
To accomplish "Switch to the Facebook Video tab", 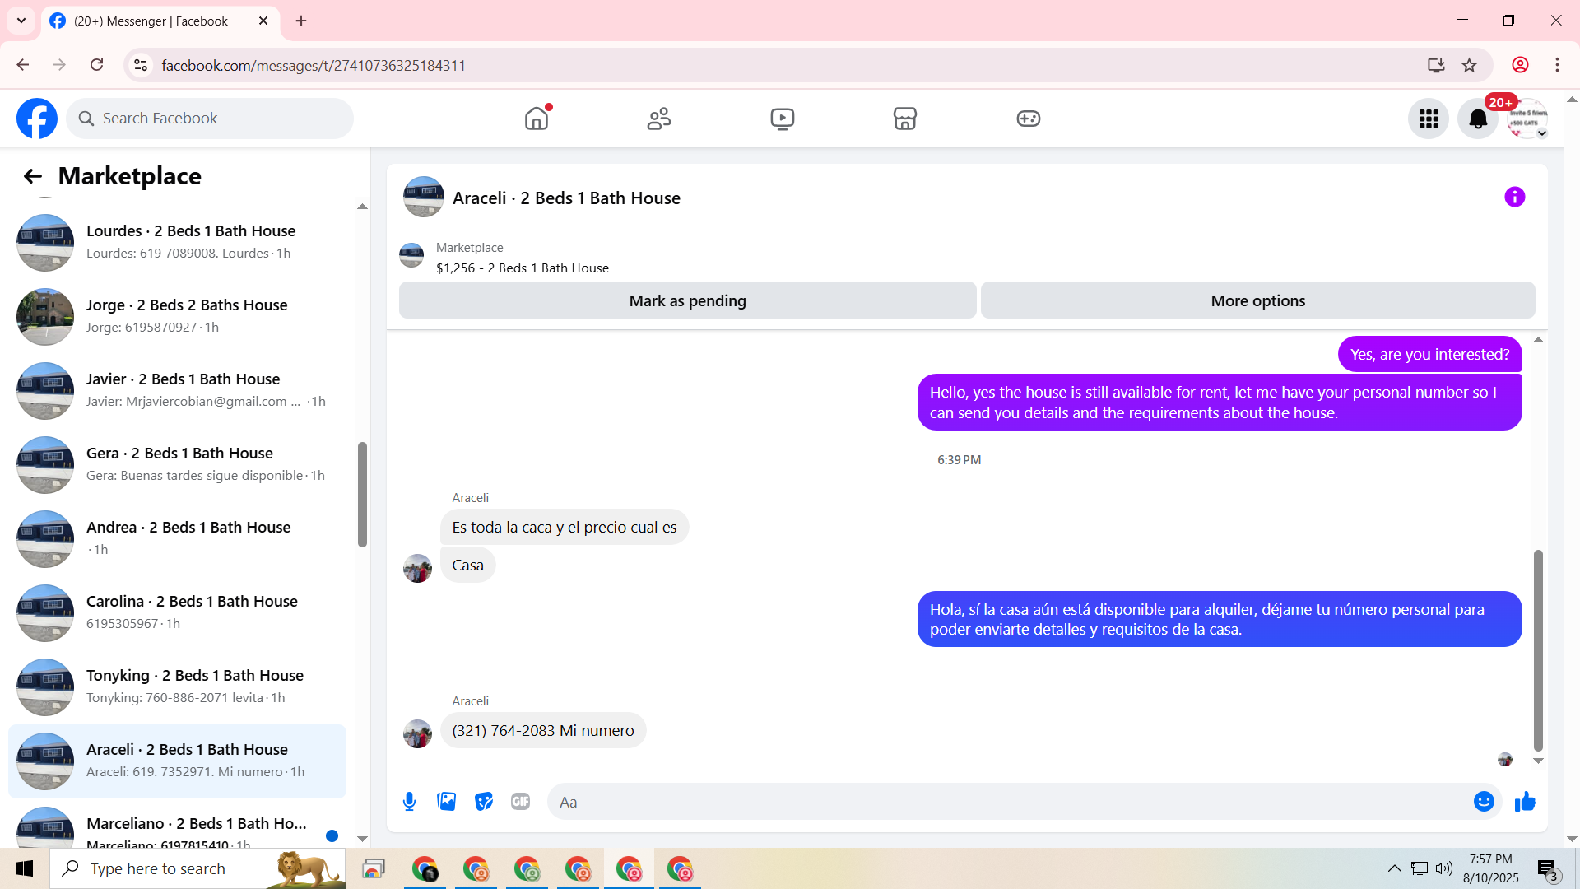I will (x=782, y=119).
